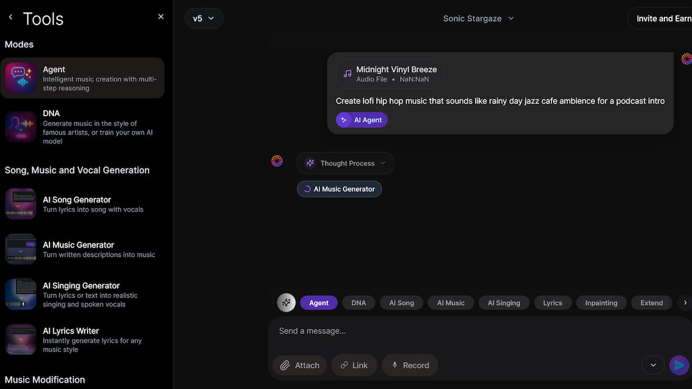Open the v5 version dropdown
This screenshot has height=389, width=692.
pyautogui.click(x=204, y=18)
